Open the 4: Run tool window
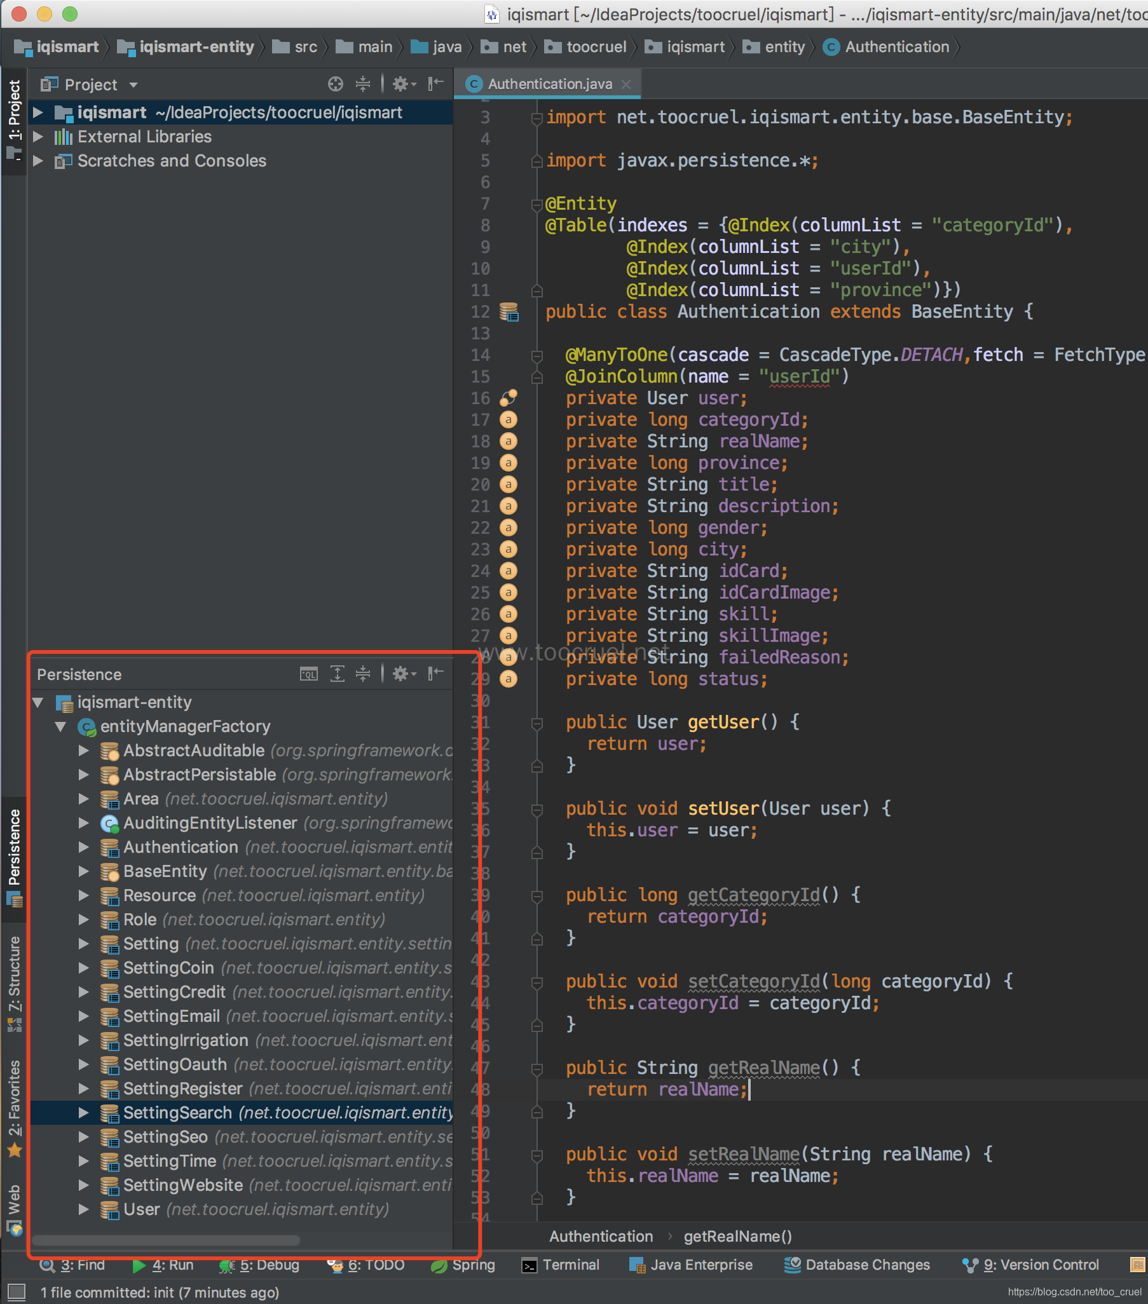 (x=163, y=1265)
